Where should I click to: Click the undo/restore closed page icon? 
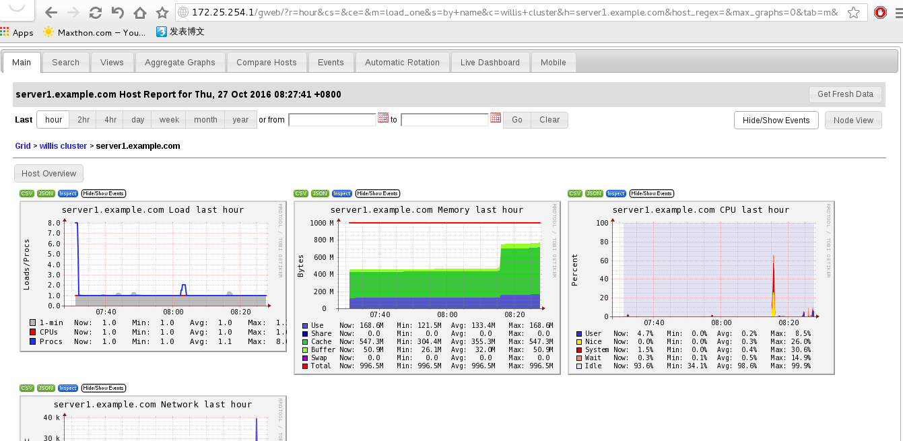(117, 12)
